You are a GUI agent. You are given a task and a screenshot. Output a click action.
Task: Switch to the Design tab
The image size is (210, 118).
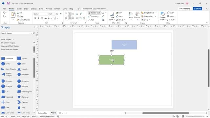tap(33, 9)
